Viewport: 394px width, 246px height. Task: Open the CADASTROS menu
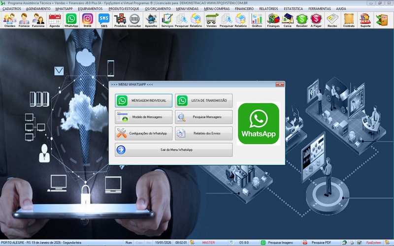coord(12,9)
